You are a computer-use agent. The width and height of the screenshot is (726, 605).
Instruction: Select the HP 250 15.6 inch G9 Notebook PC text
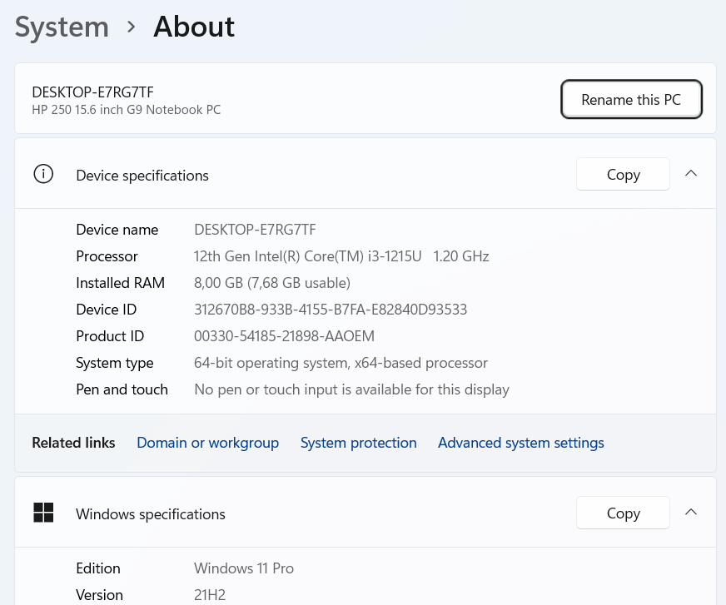126,110
